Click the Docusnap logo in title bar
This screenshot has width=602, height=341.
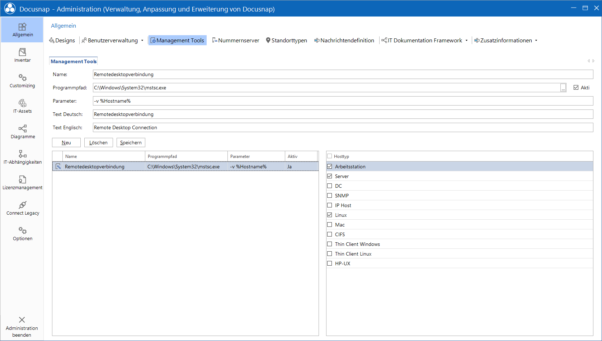click(10, 9)
